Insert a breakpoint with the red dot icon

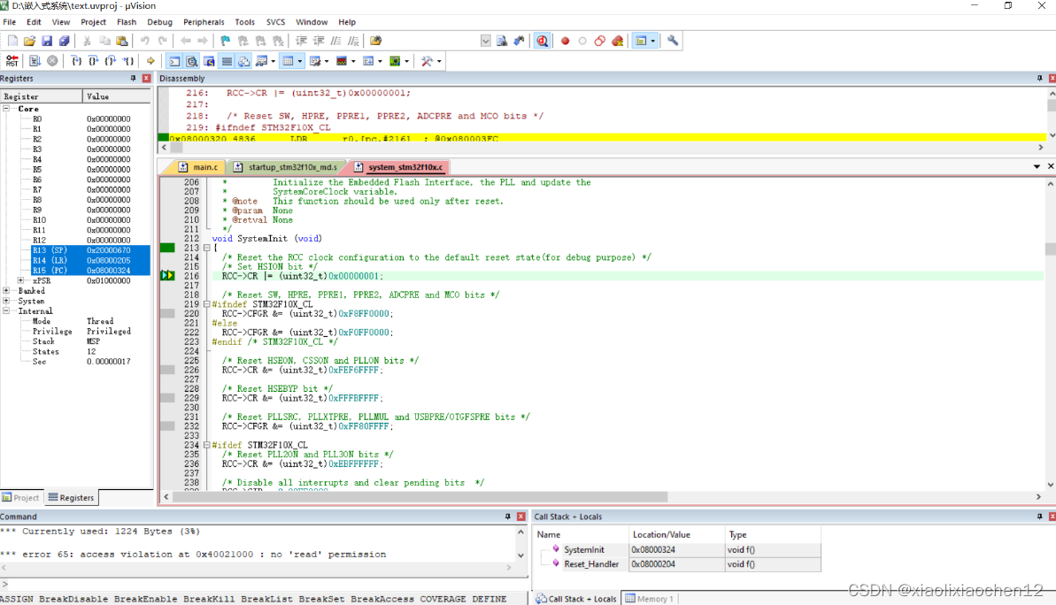[565, 41]
